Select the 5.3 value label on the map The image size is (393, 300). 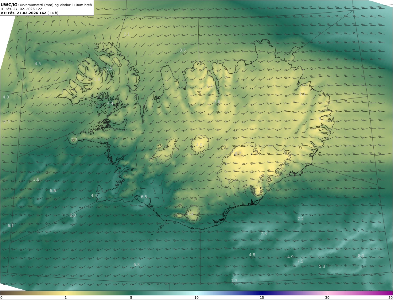pos(322,267)
